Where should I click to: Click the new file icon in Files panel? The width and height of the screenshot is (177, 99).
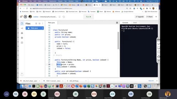[x=36, y=23]
